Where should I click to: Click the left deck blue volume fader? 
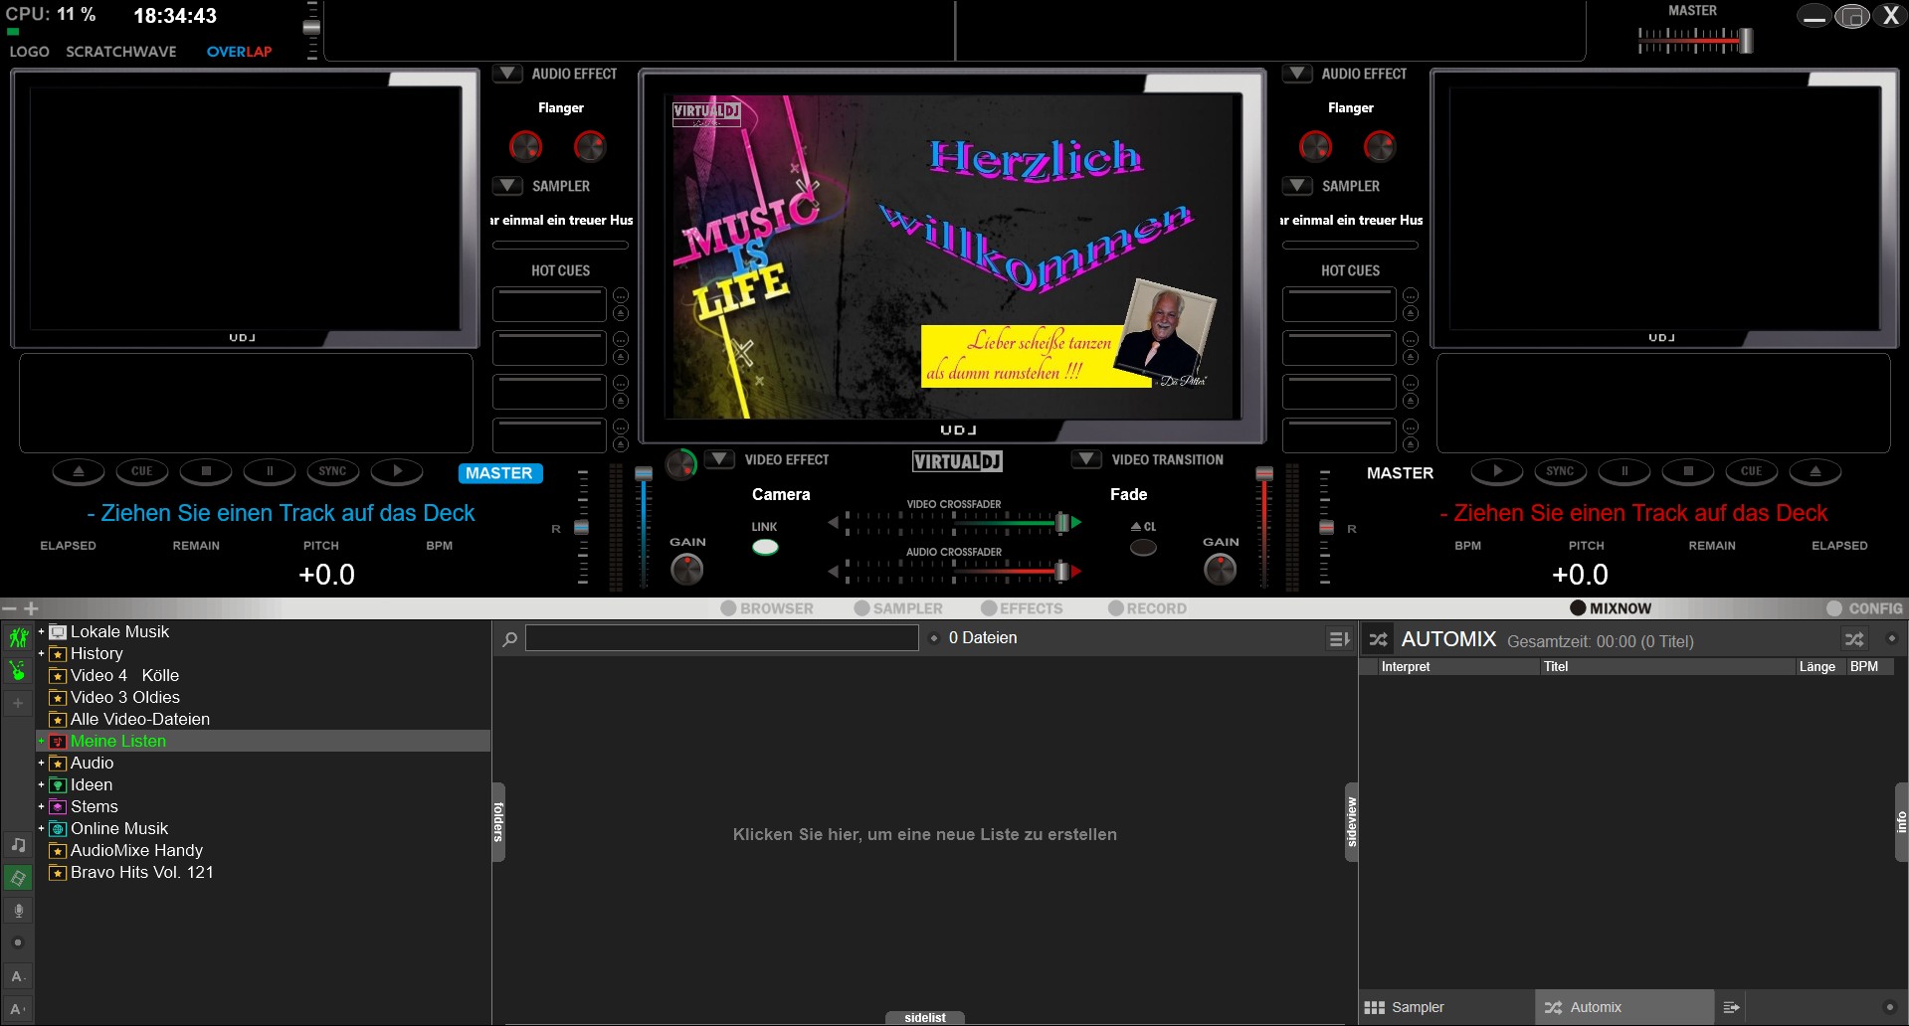coord(644,475)
